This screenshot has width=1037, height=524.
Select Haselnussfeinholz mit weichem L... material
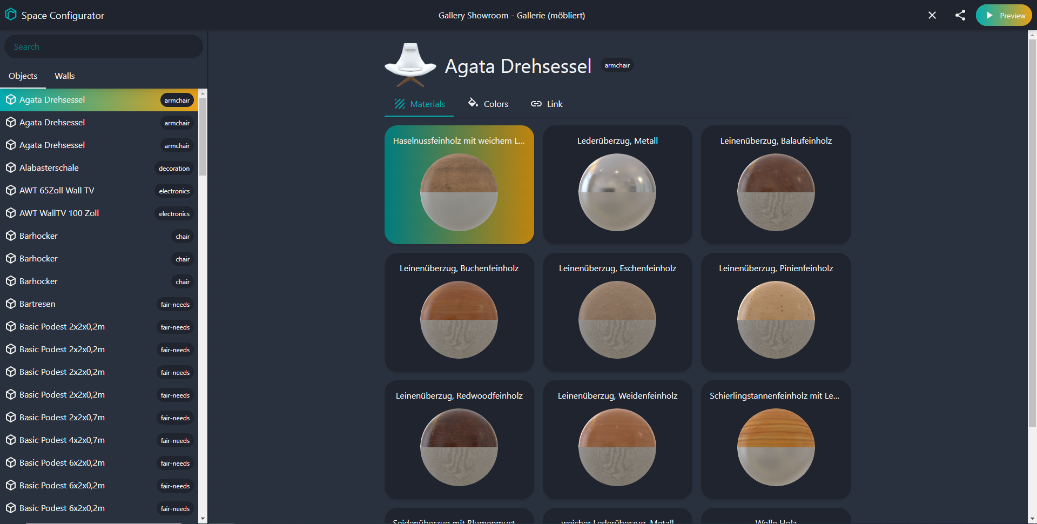[459, 185]
